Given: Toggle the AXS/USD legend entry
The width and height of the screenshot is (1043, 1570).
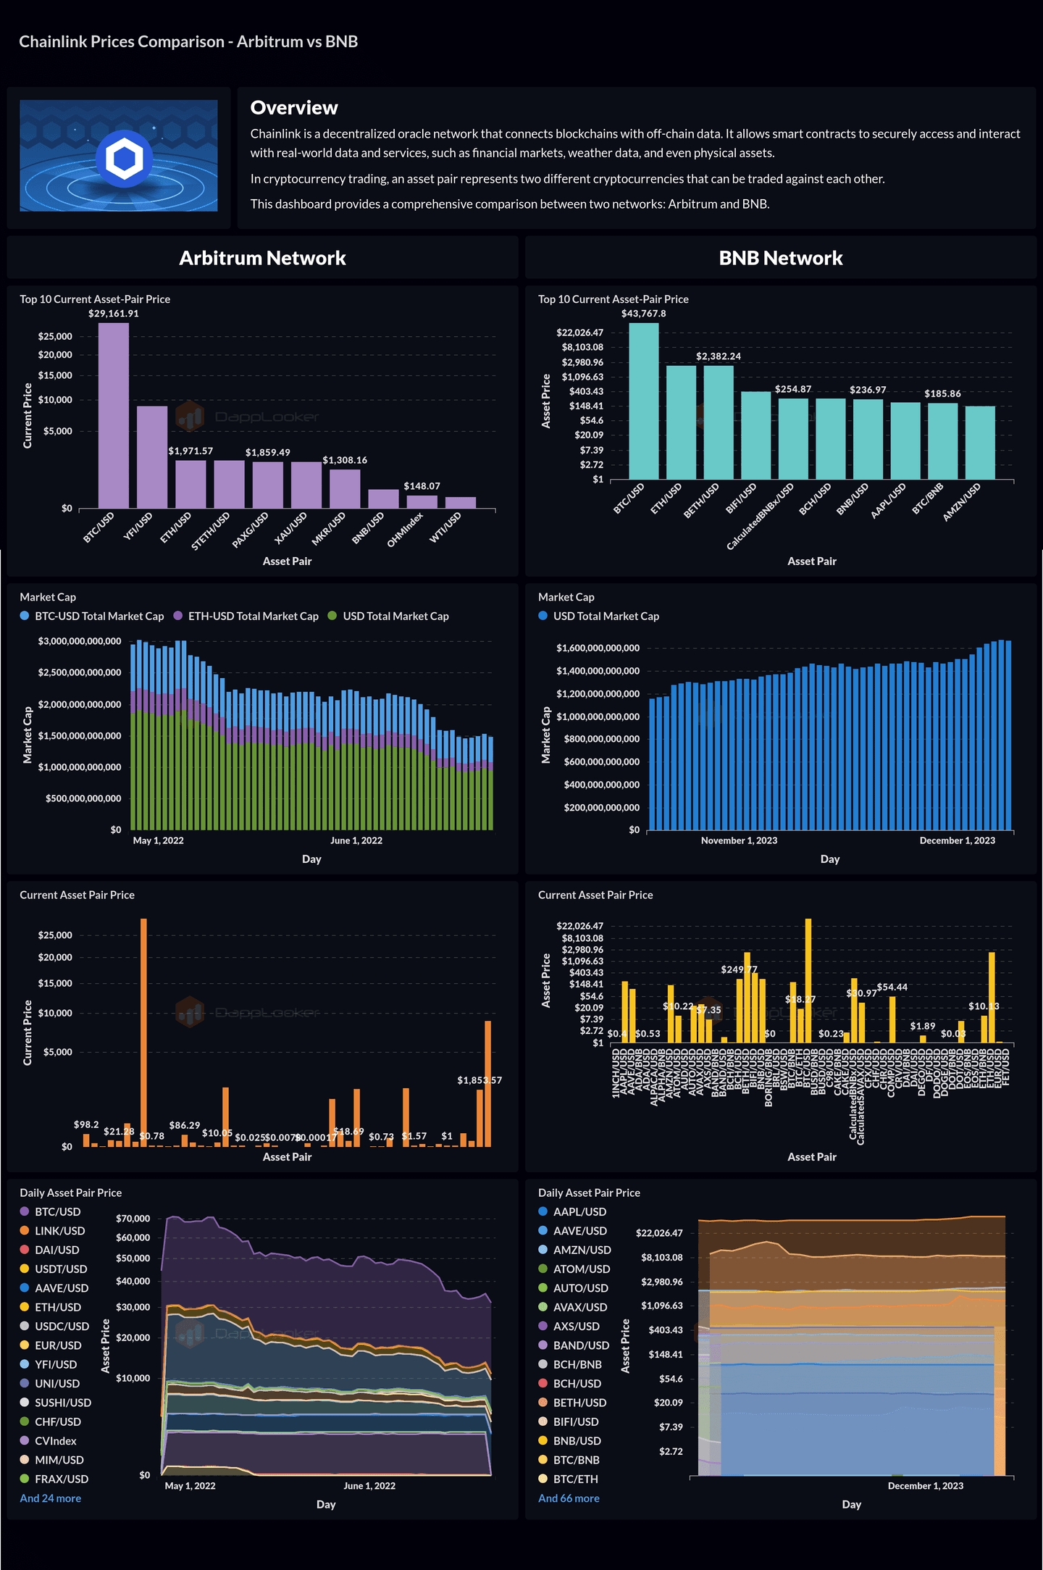Looking at the screenshot, I should (x=569, y=1326).
